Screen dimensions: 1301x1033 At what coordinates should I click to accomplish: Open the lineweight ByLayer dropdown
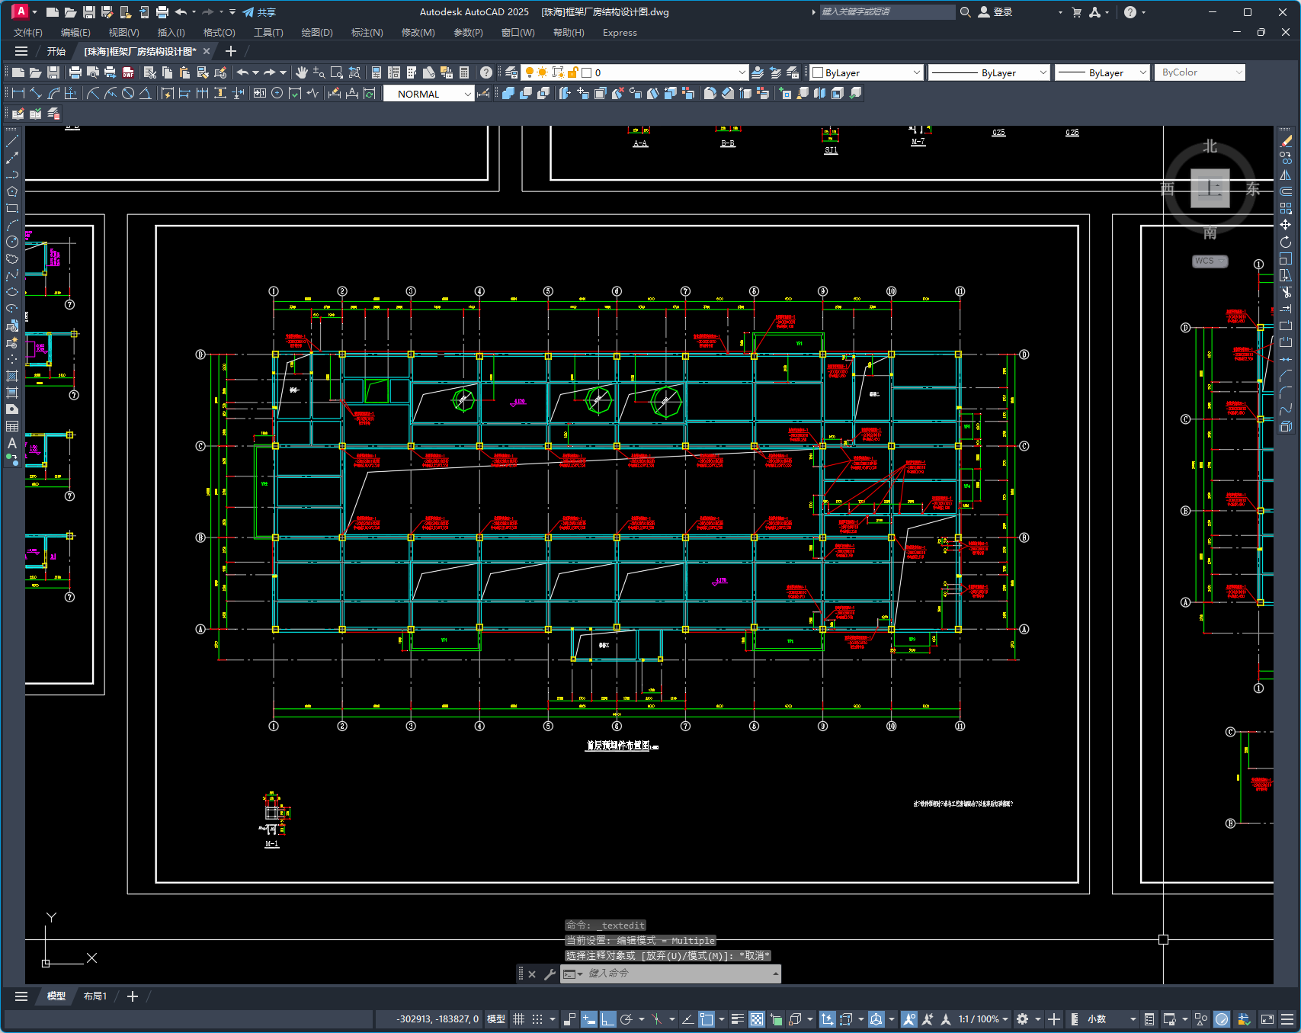pyautogui.click(x=1142, y=72)
